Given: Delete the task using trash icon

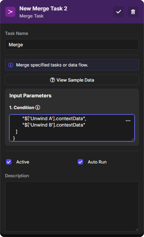Looking at the screenshot, I should 133,12.
